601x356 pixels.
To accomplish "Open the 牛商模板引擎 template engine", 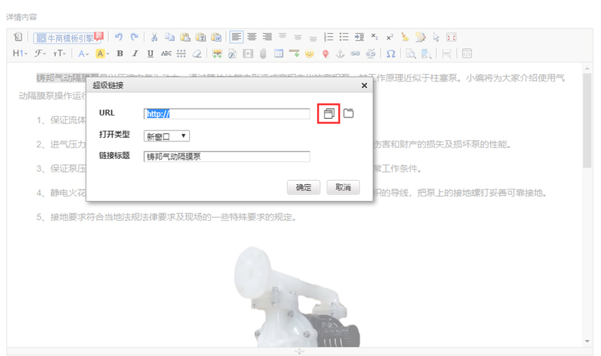I will (68, 38).
